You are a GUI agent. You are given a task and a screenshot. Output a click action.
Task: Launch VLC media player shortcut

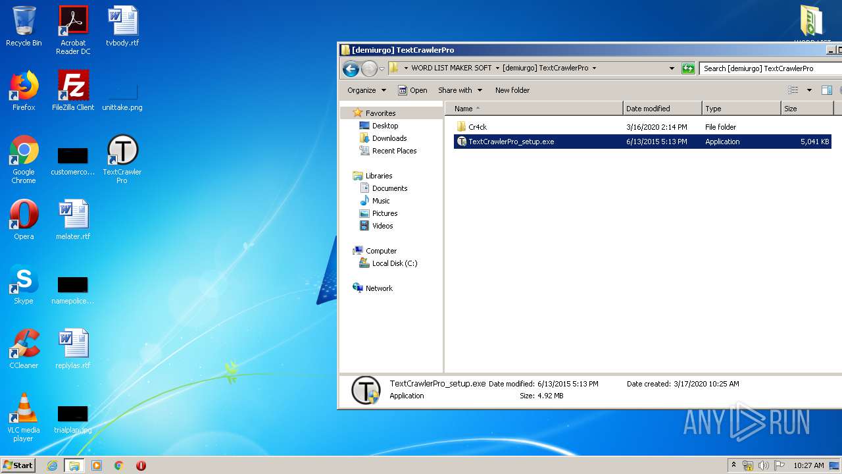point(24,417)
